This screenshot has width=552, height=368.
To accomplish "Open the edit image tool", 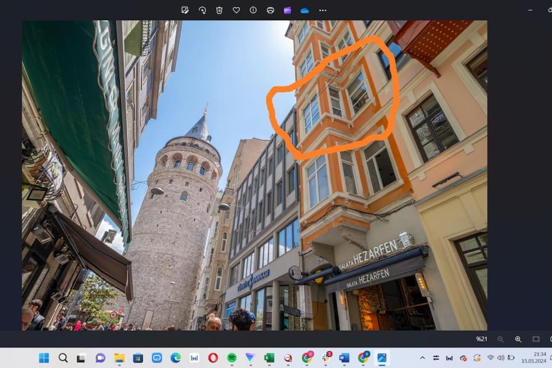I will pos(185,10).
